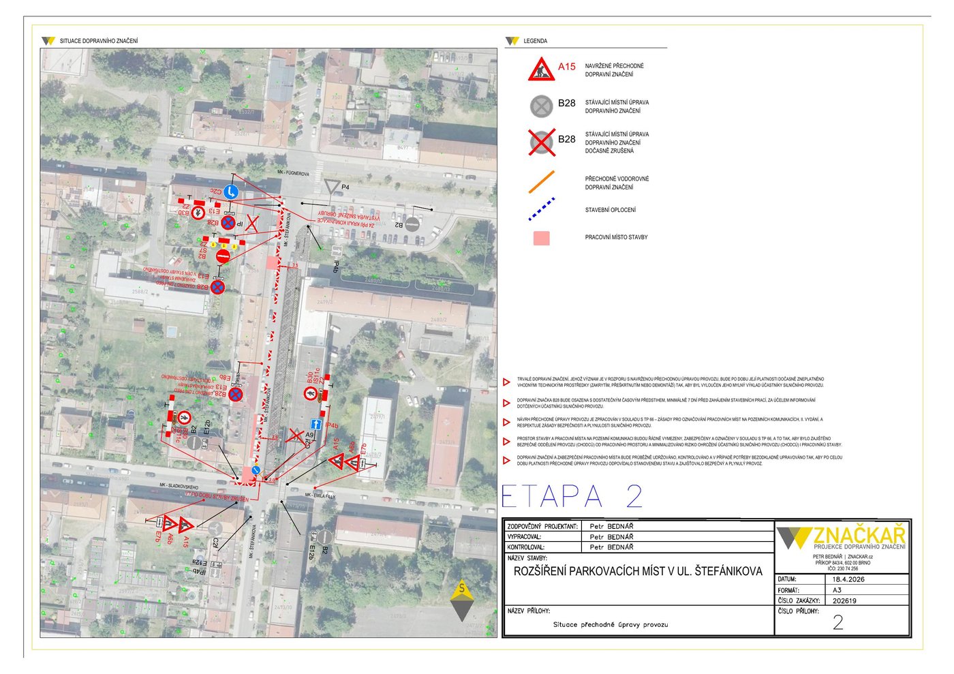
Task: Click the red B2 no-entry sign
Action: 223,256
